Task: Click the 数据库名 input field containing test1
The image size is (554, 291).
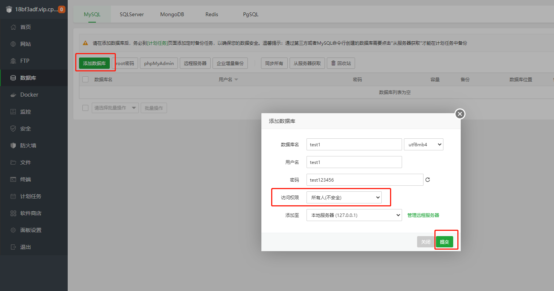Action: [x=354, y=144]
